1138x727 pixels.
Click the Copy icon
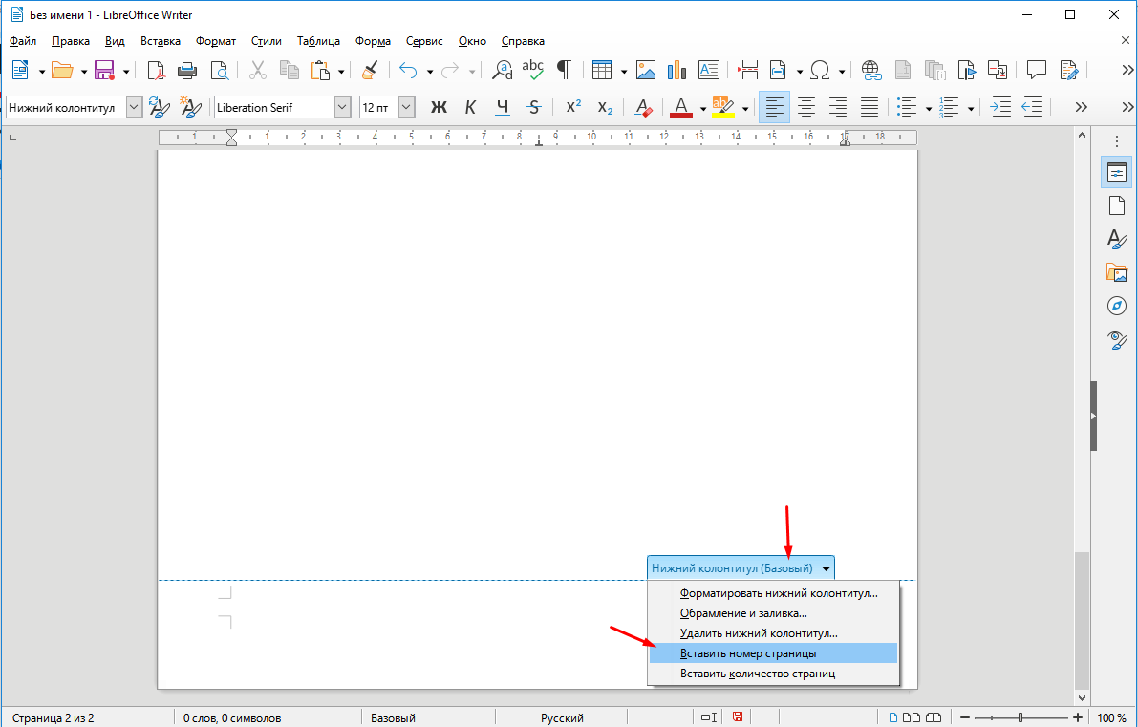click(x=290, y=70)
